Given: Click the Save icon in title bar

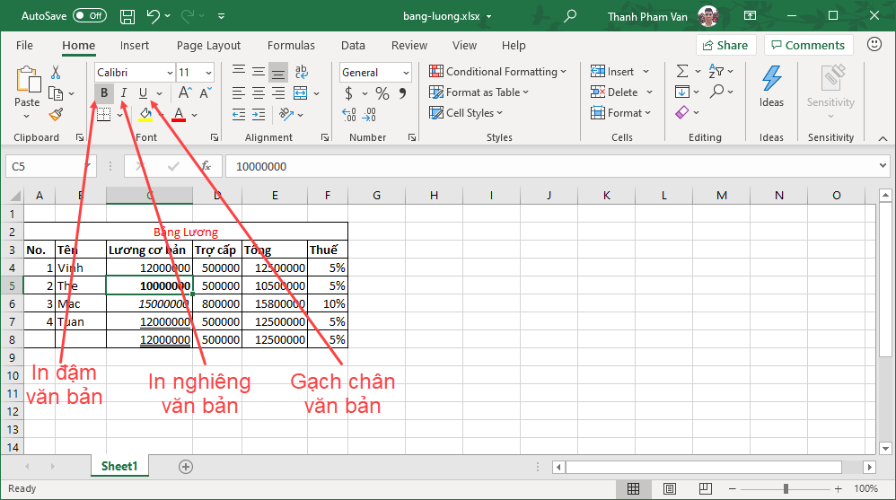Looking at the screenshot, I should tap(127, 16).
